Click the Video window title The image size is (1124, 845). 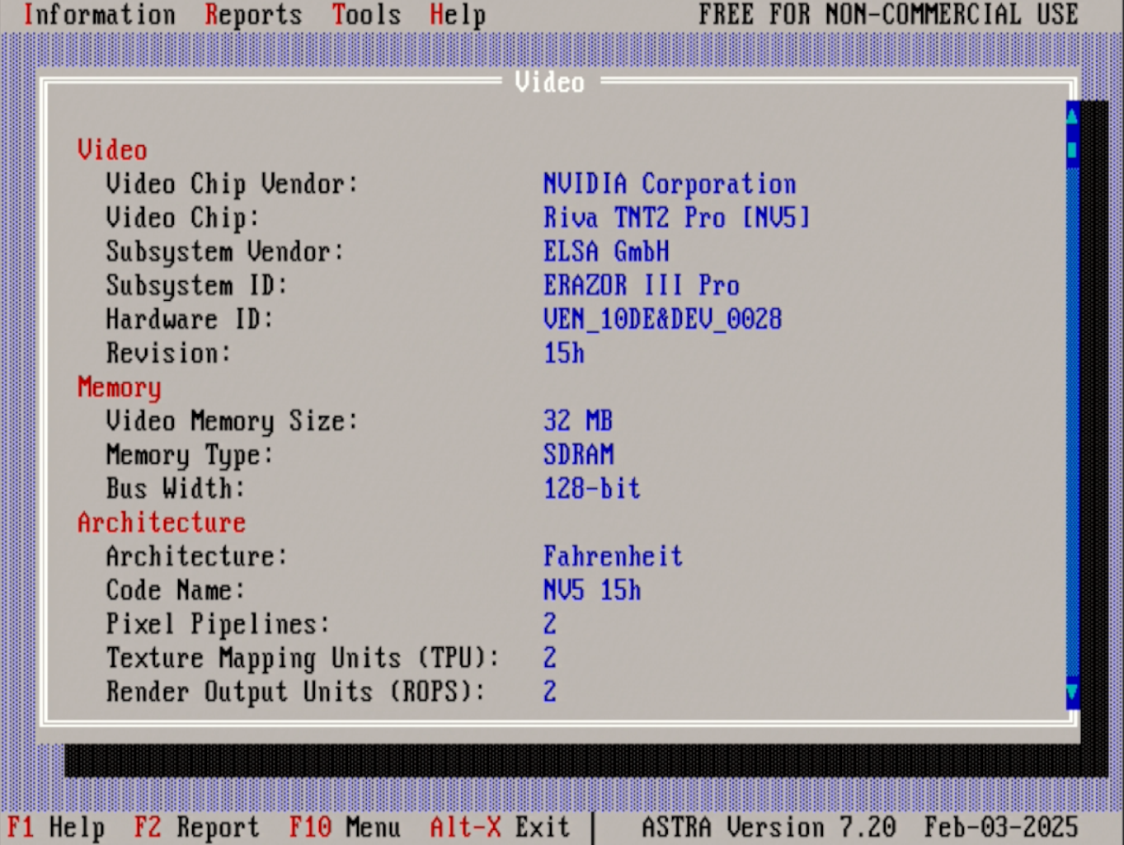point(549,82)
